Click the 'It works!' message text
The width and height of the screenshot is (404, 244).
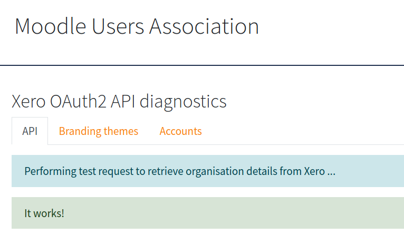pyautogui.click(x=44, y=213)
